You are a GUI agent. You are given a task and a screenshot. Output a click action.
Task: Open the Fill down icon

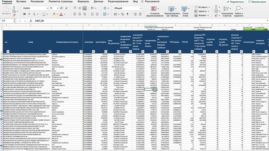click(x=216, y=11)
